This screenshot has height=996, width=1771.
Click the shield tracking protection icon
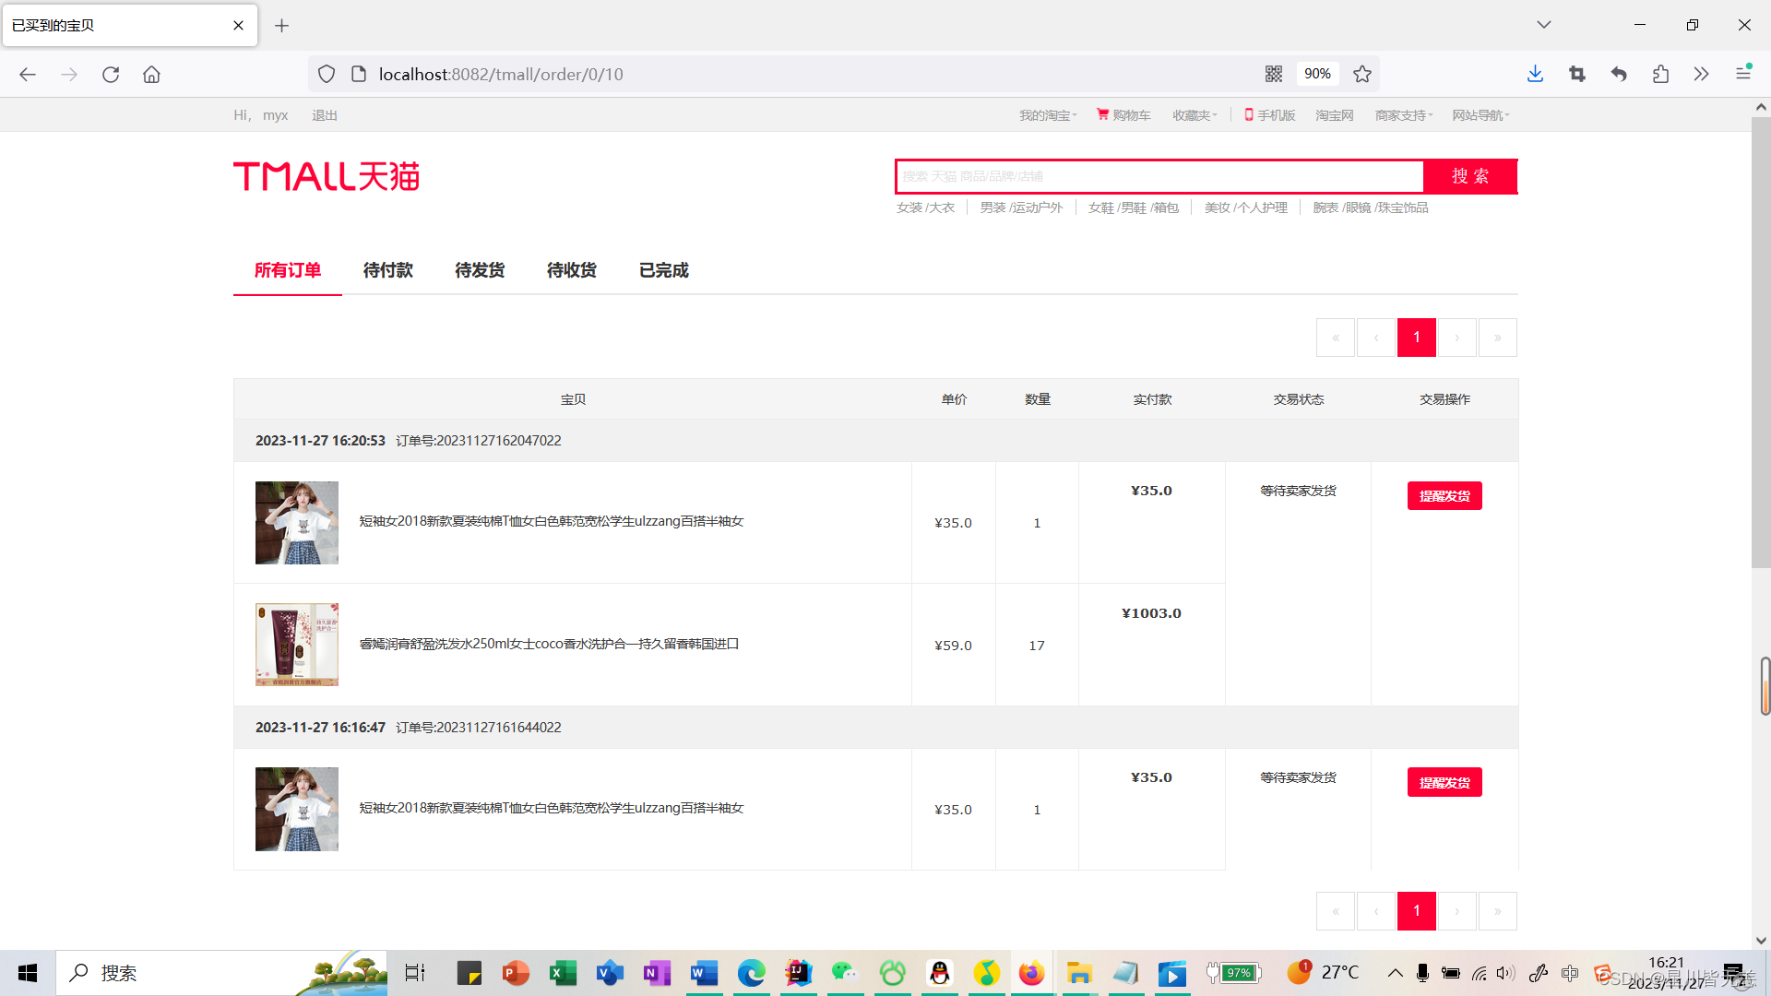pyautogui.click(x=327, y=74)
